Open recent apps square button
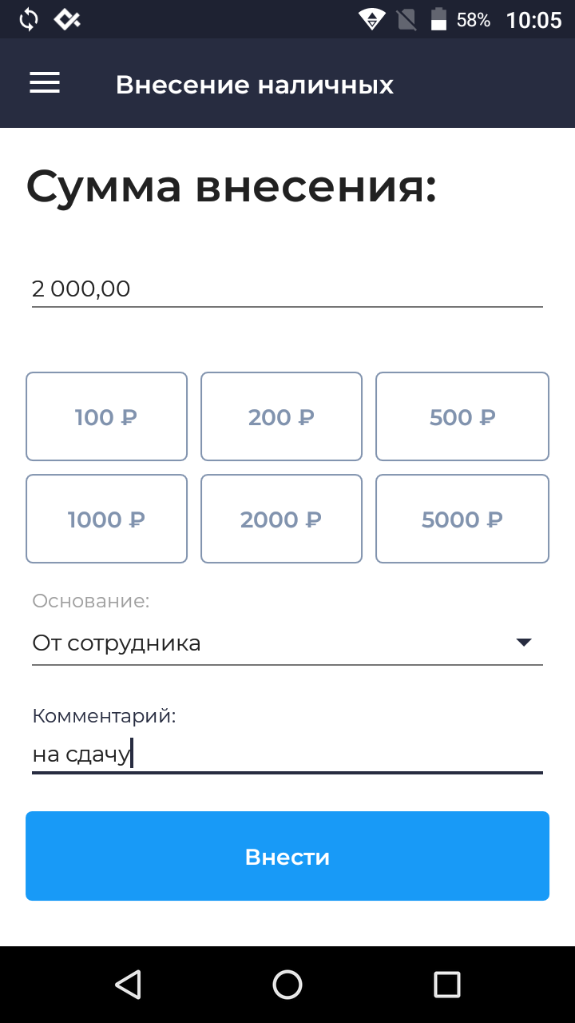The width and height of the screenshot is (575, 1023). [x=446, y=984]
